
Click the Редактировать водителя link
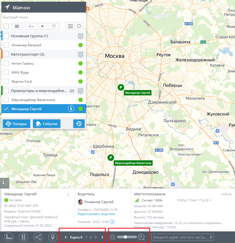tap(96, 214)
